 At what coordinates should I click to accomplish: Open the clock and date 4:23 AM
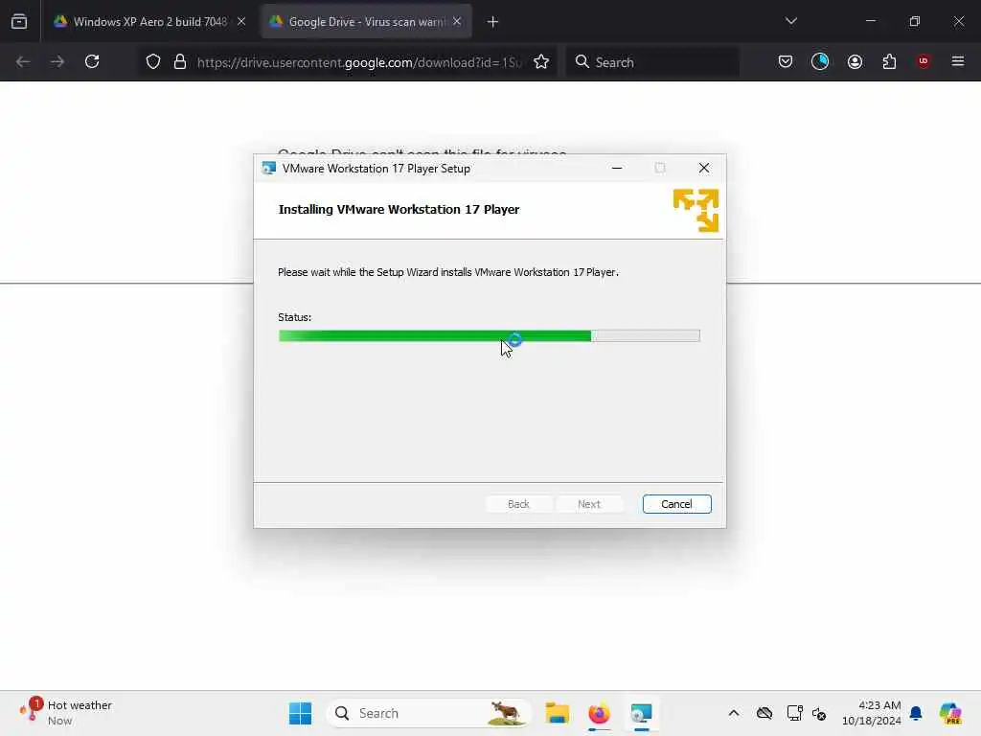coord(872,713)
